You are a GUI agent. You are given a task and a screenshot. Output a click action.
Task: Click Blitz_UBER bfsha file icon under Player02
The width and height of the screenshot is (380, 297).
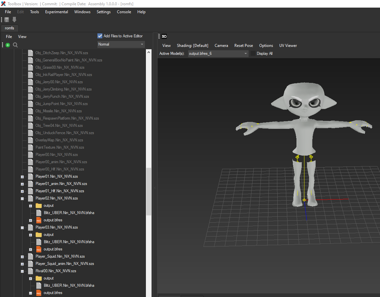39,213
